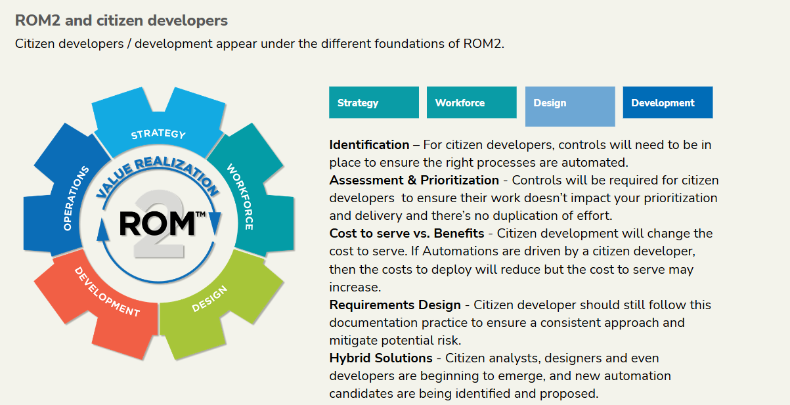This screenshot has width=790, height=405.
Task: Click the 'Assessment & Prioritization' bold term
Action: [414, 180]
